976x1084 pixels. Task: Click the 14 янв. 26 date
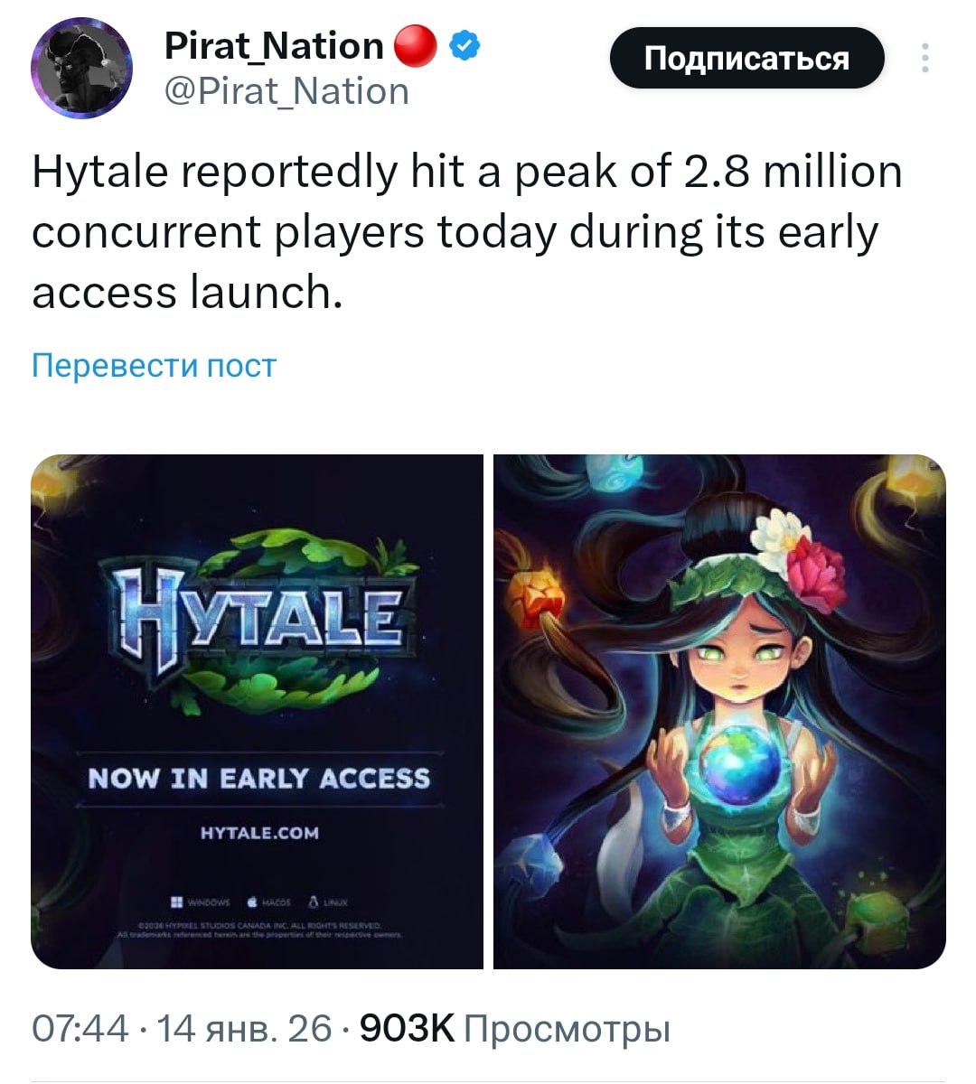(x=245, y=1028)
